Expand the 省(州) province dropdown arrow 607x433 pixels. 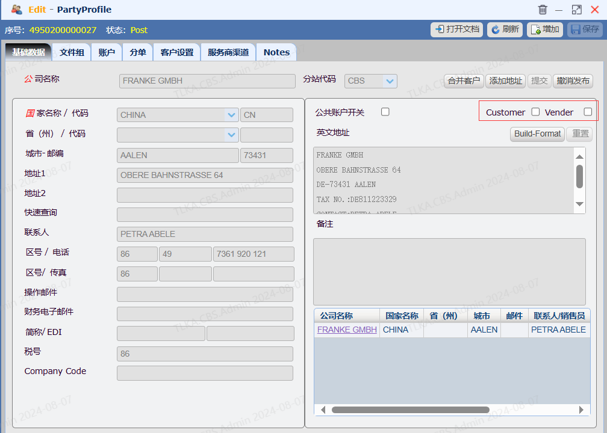pyautogui.click(x=231, y=135)
